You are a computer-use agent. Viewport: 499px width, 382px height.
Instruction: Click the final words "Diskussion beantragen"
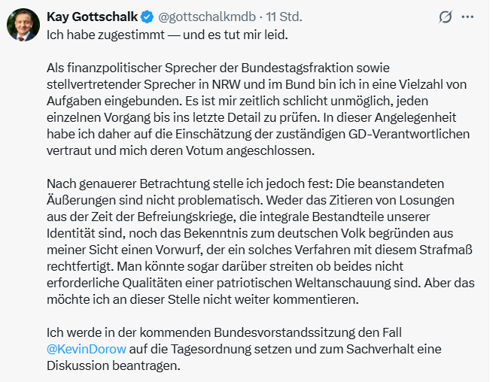(114, 368)
